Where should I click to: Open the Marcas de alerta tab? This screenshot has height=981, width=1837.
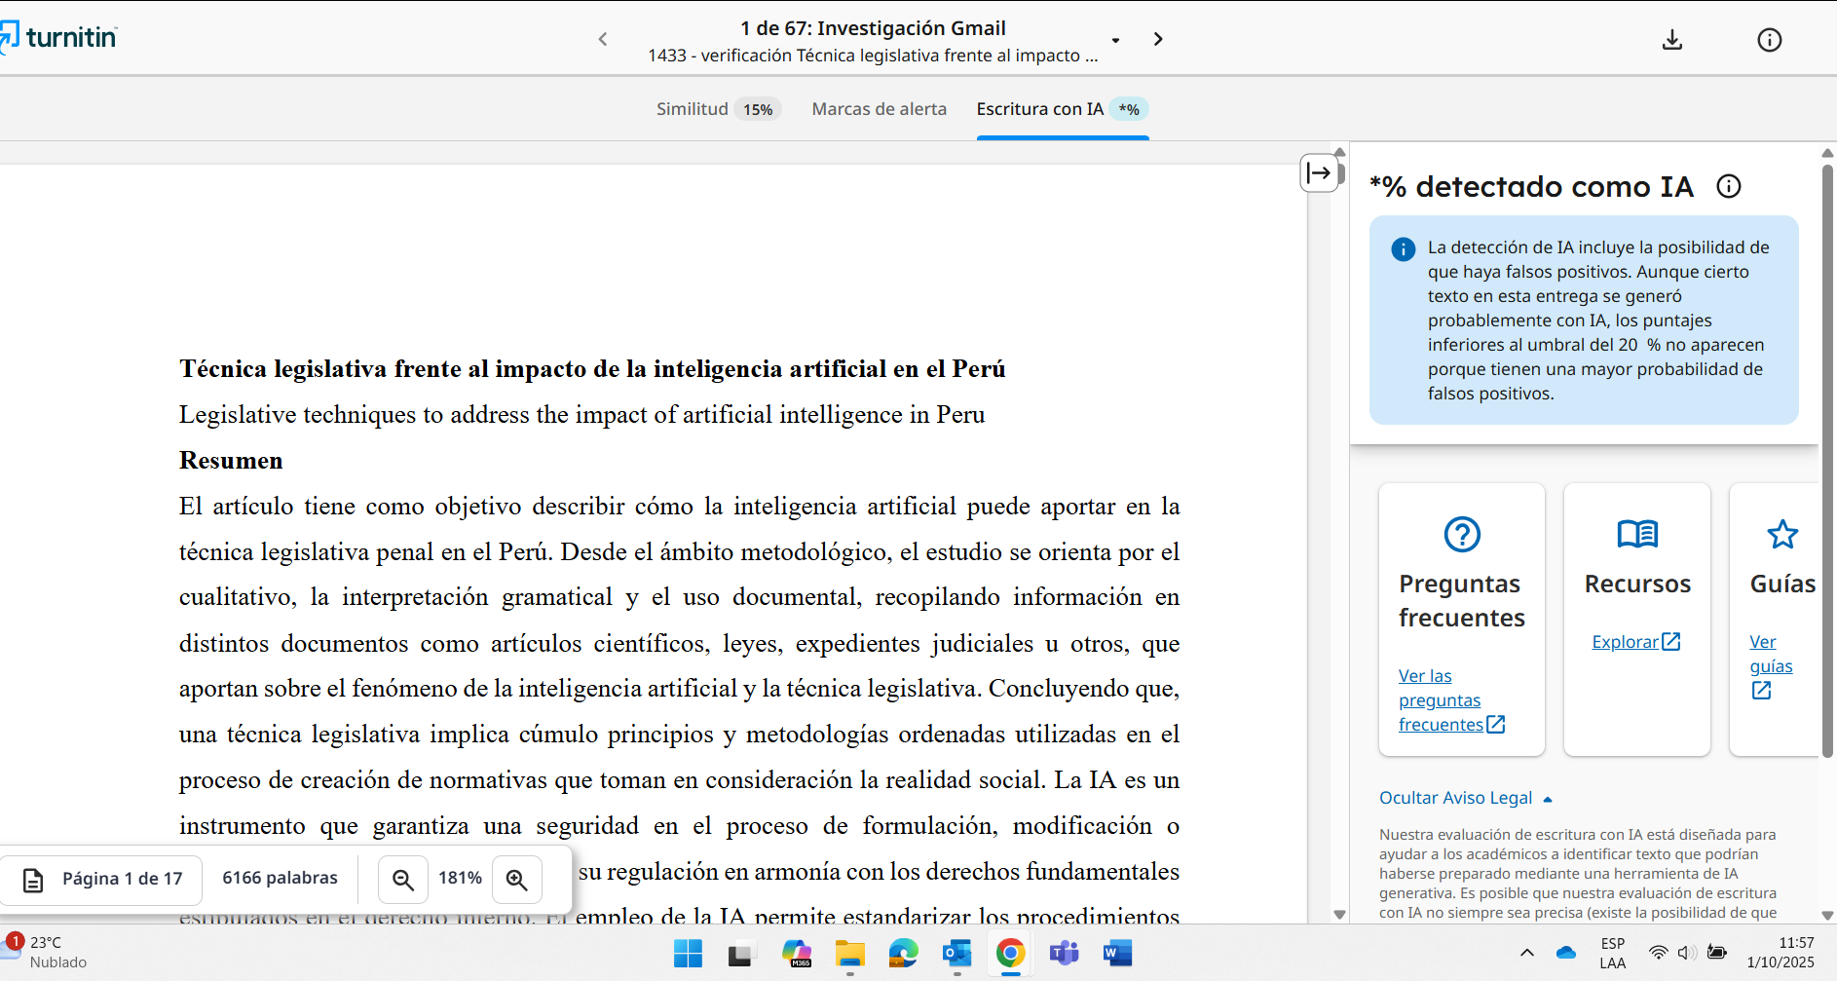[879, 109]
